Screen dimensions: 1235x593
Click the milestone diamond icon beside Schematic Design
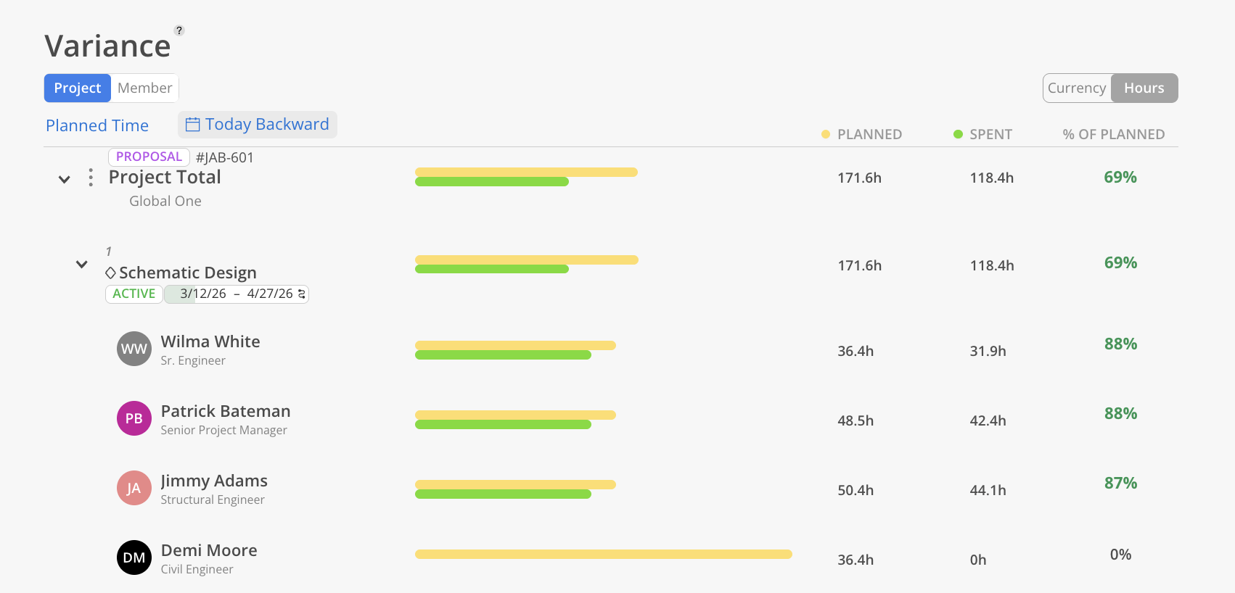[110, 273]
